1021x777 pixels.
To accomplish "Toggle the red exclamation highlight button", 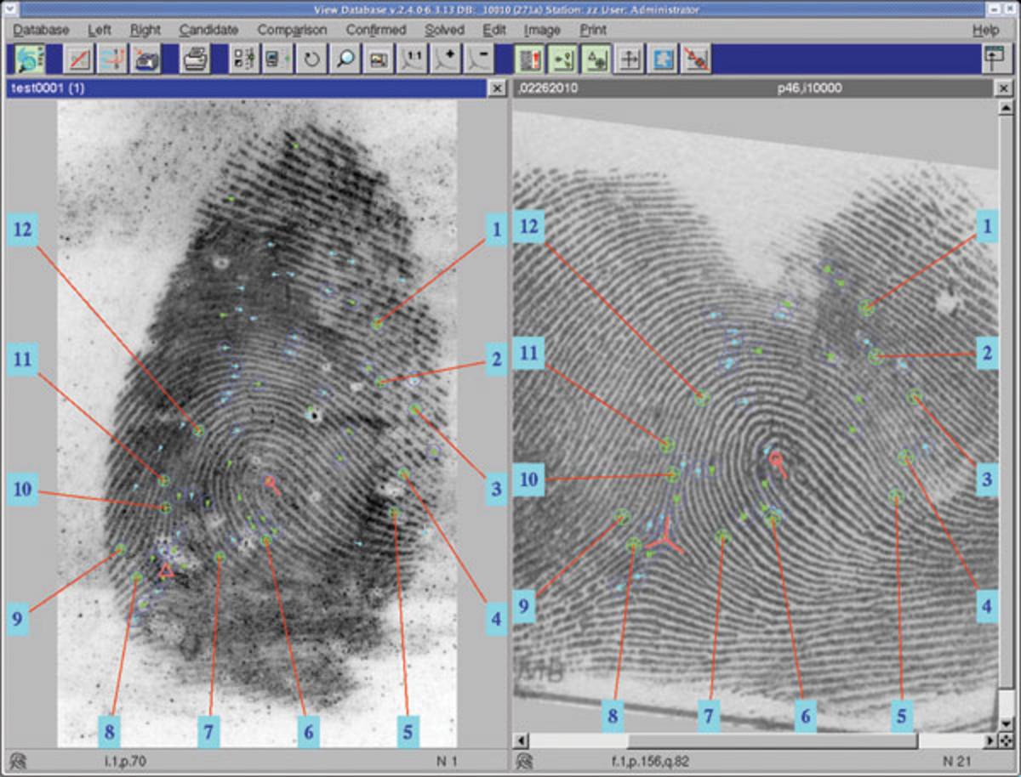I will point(528,60).
